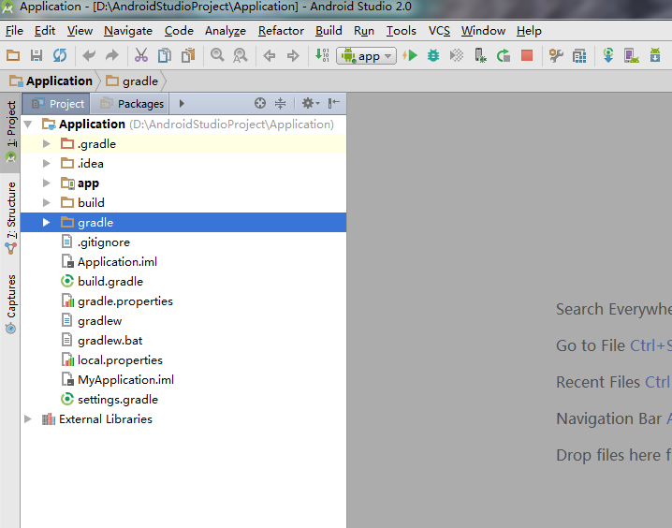Image resolution: width=672 pixels, height=528 pixels.
Task: Click the Forward navigation arrow
Action: [x=293, y=56]
